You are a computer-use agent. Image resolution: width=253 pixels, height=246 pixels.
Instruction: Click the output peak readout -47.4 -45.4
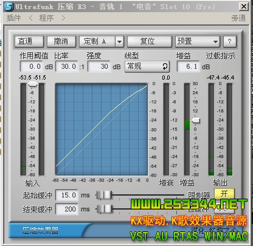click(220, 78)
